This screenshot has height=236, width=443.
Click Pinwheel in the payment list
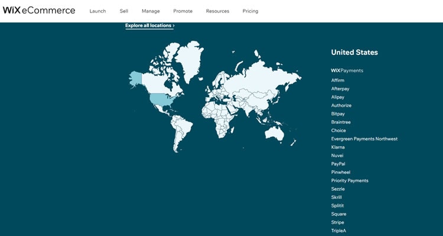(x=341, y=172)
